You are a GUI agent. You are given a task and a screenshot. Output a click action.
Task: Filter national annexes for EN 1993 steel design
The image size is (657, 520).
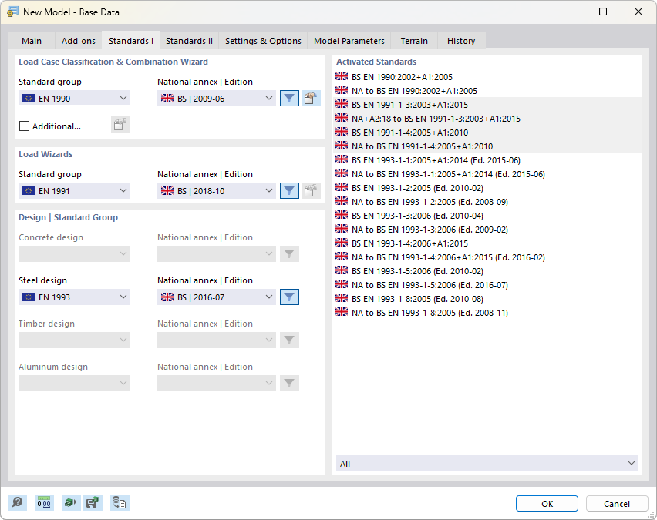pos(289,297)
